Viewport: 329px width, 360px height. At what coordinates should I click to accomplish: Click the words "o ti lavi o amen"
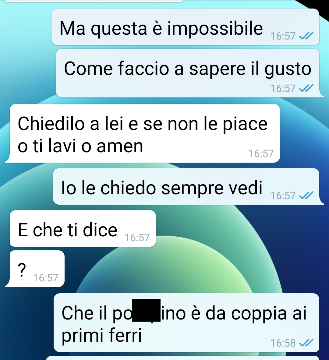80,146
